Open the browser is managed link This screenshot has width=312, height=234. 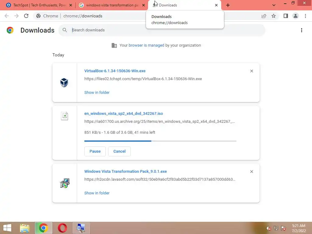pyautogui.click(x=146, y=45)
